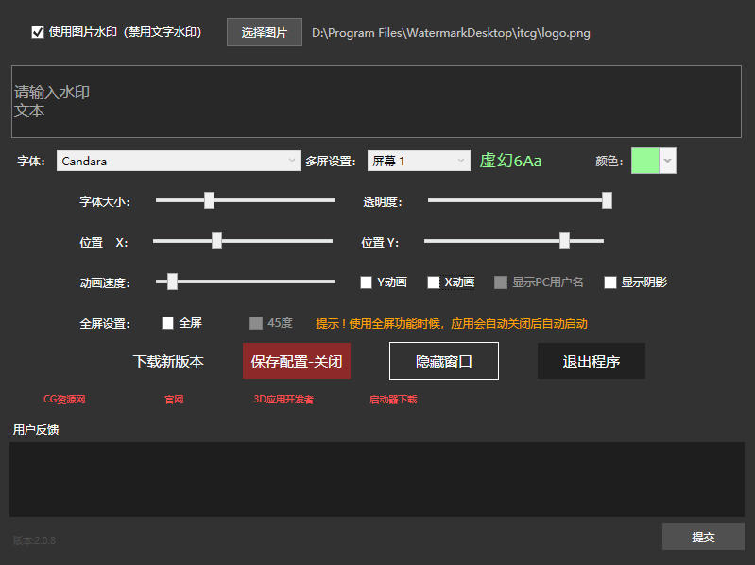Screen dimensions: 755x565
Task: Click the orange fullscreen hint text
Action: click(x=452, y=323)
